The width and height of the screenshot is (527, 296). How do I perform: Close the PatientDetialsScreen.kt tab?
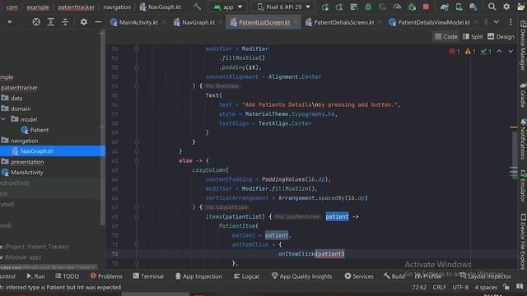coord(380,22)
